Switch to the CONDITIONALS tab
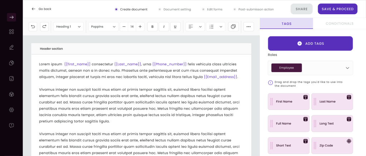366x156 pixels. (340, 24)
